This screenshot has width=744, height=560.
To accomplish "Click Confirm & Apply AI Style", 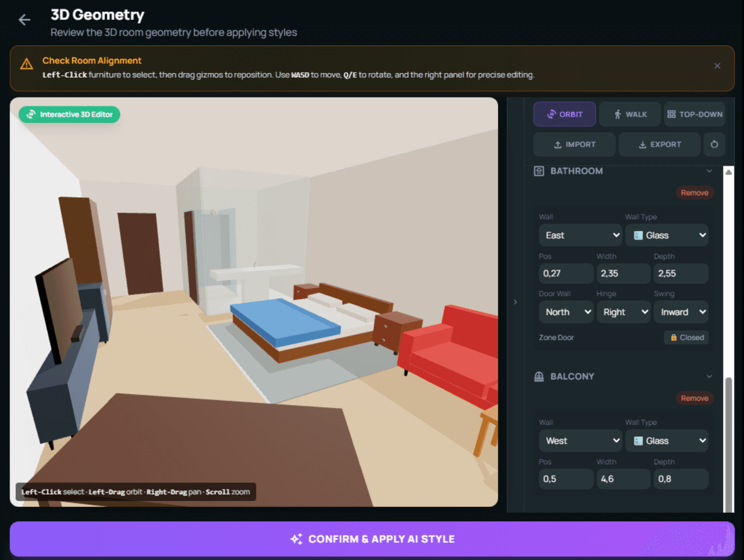I will pos(372,539).
